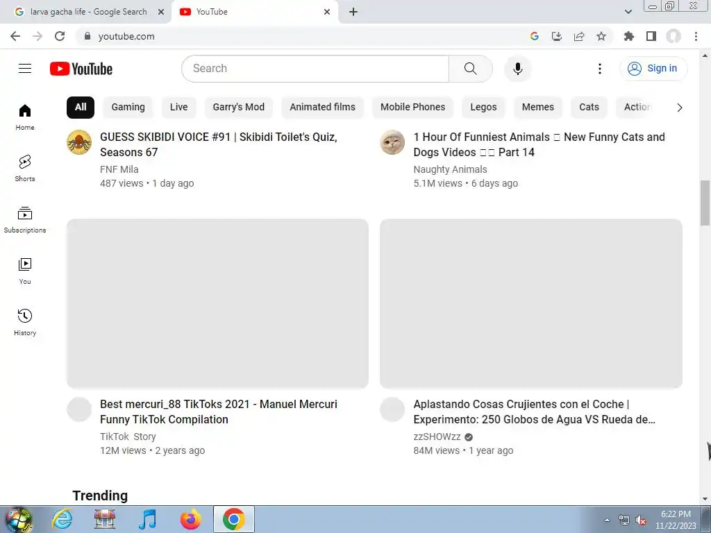711x533 pixels.
Task: Select the Memes chip
Action: tap(538, 108)
